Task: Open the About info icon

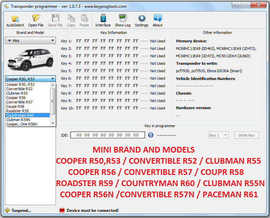Action: tap(158, 21)
